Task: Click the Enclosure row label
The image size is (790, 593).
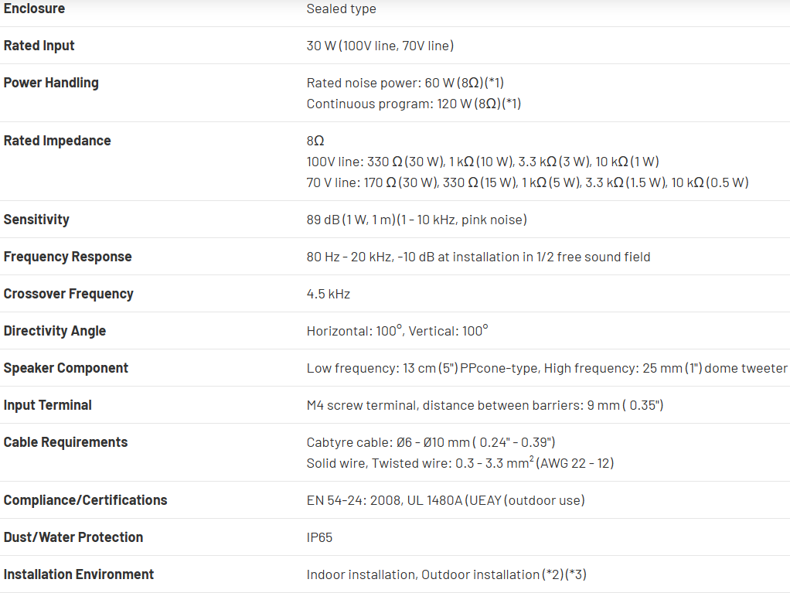Action: click(x=34, y=9)
